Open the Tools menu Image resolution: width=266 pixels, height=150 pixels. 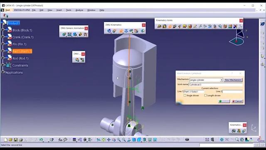(x=69, y=10)
